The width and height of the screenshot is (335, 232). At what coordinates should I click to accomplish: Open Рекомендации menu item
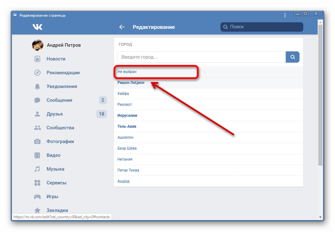coord(63,73)
